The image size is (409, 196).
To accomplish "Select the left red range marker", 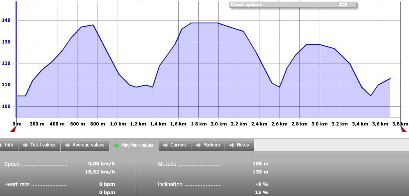I will 13,129.
